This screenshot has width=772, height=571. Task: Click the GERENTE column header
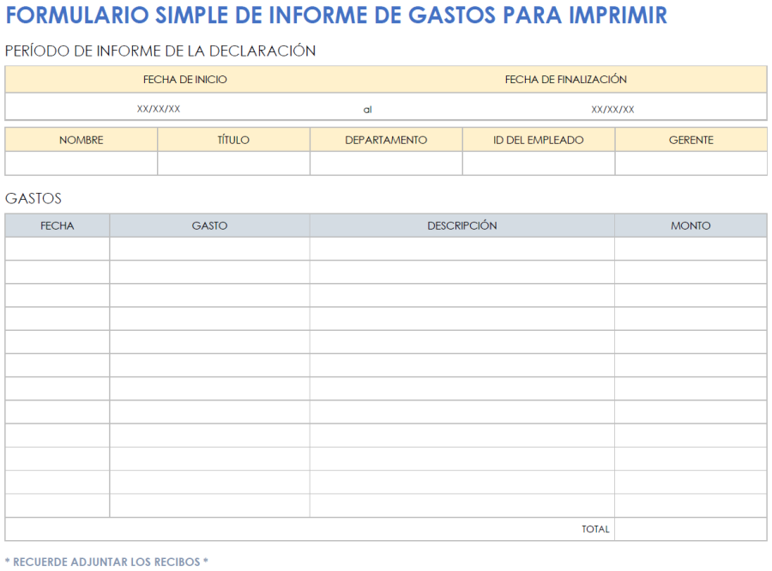[691, 140]
